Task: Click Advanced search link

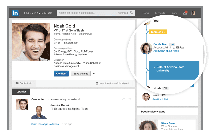Action: pyautogui.click(x=123, y=13)
